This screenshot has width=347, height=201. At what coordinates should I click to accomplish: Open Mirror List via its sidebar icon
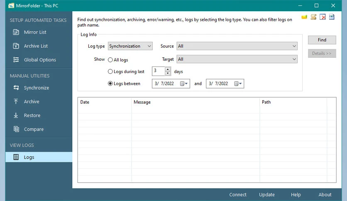(16, 32)
